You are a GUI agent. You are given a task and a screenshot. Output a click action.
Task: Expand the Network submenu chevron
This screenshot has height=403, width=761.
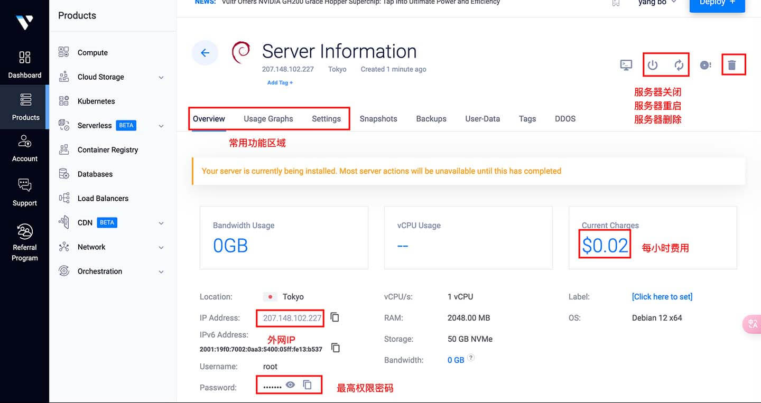coord(161,247)
